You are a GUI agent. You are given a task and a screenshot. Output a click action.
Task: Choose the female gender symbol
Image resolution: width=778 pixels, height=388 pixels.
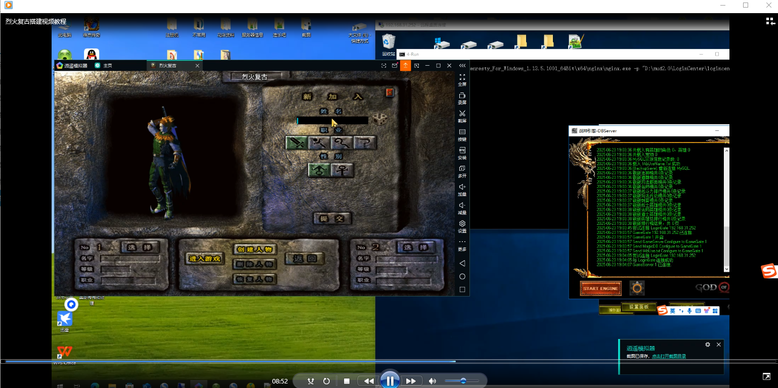pos(342,170)
